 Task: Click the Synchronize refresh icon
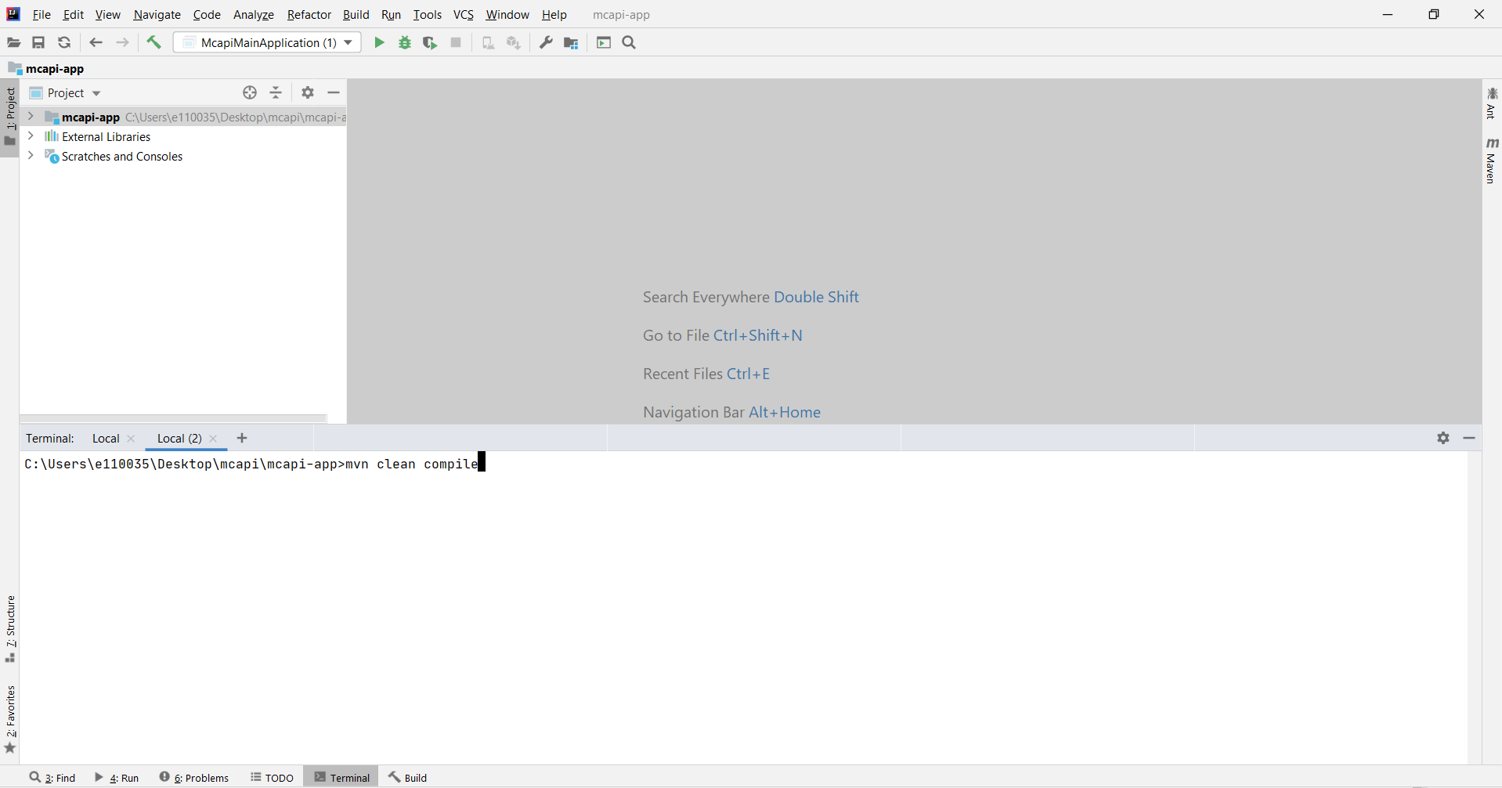point(64,43)
